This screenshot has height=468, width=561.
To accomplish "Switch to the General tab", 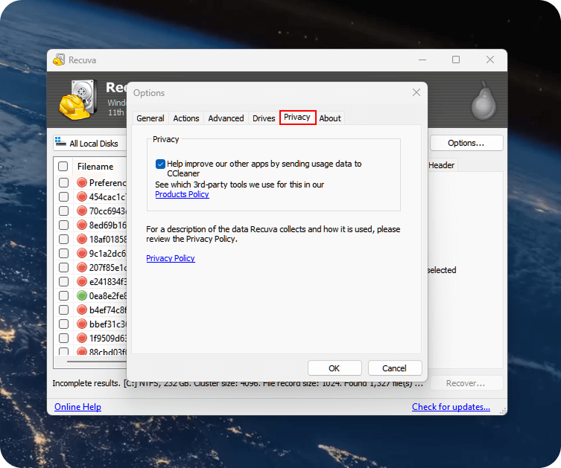I will (150, 118).
